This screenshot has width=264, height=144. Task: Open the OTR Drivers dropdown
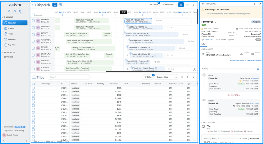point(169,5)
